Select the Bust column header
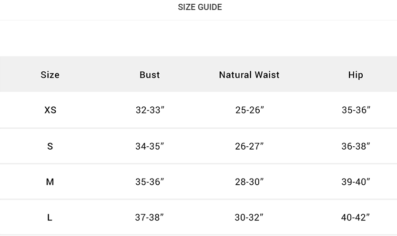The image size is (397, 236). pyautogui.click(x=150, y=75)
